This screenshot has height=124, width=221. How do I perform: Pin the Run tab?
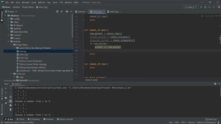tap(6, 103)
